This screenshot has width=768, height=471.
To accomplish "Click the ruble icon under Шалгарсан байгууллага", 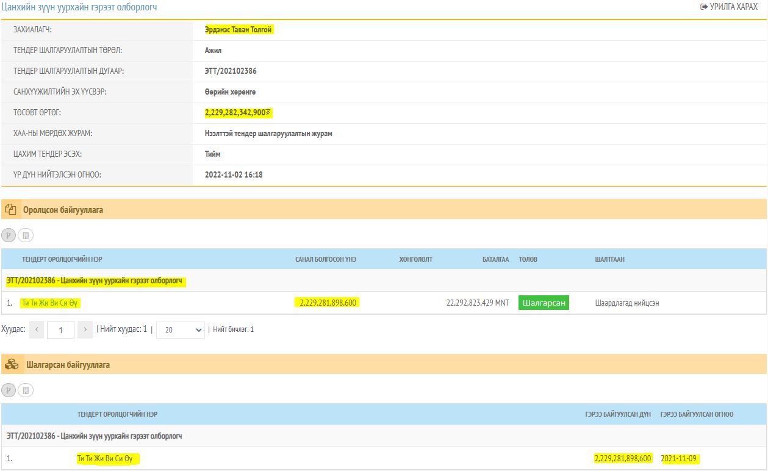I will coord(9,390).
